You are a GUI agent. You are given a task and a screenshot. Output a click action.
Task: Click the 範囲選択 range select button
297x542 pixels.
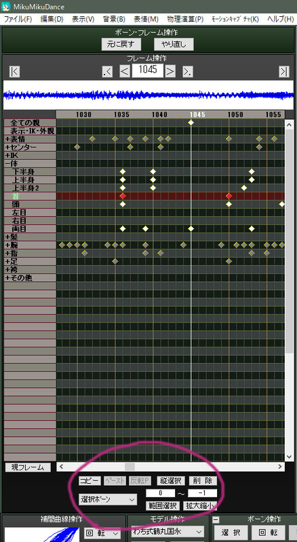[x=163, y=505]
